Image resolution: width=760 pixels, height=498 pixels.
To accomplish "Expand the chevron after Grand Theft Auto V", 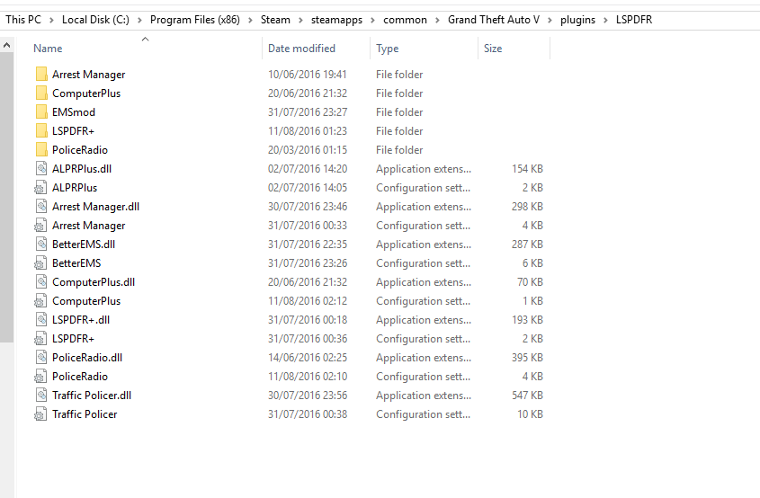I will click(x=550, y=20).
